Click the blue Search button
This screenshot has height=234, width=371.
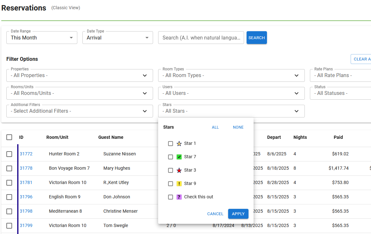(x=256, y=38)
